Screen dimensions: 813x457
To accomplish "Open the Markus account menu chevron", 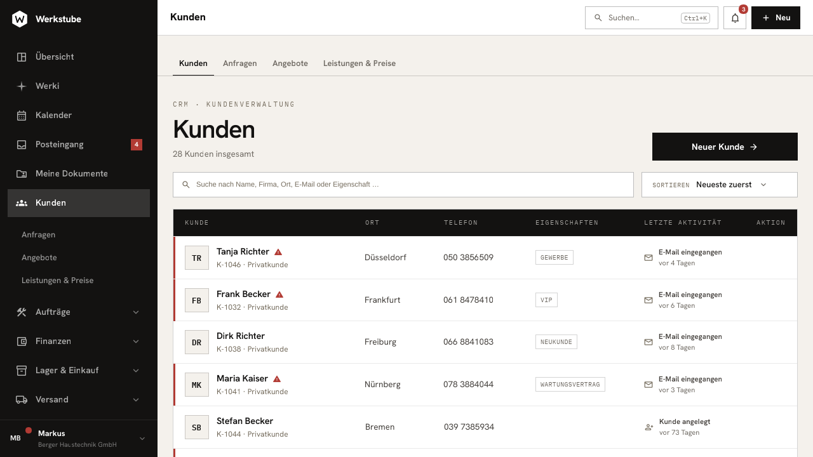I will point(142,439).
